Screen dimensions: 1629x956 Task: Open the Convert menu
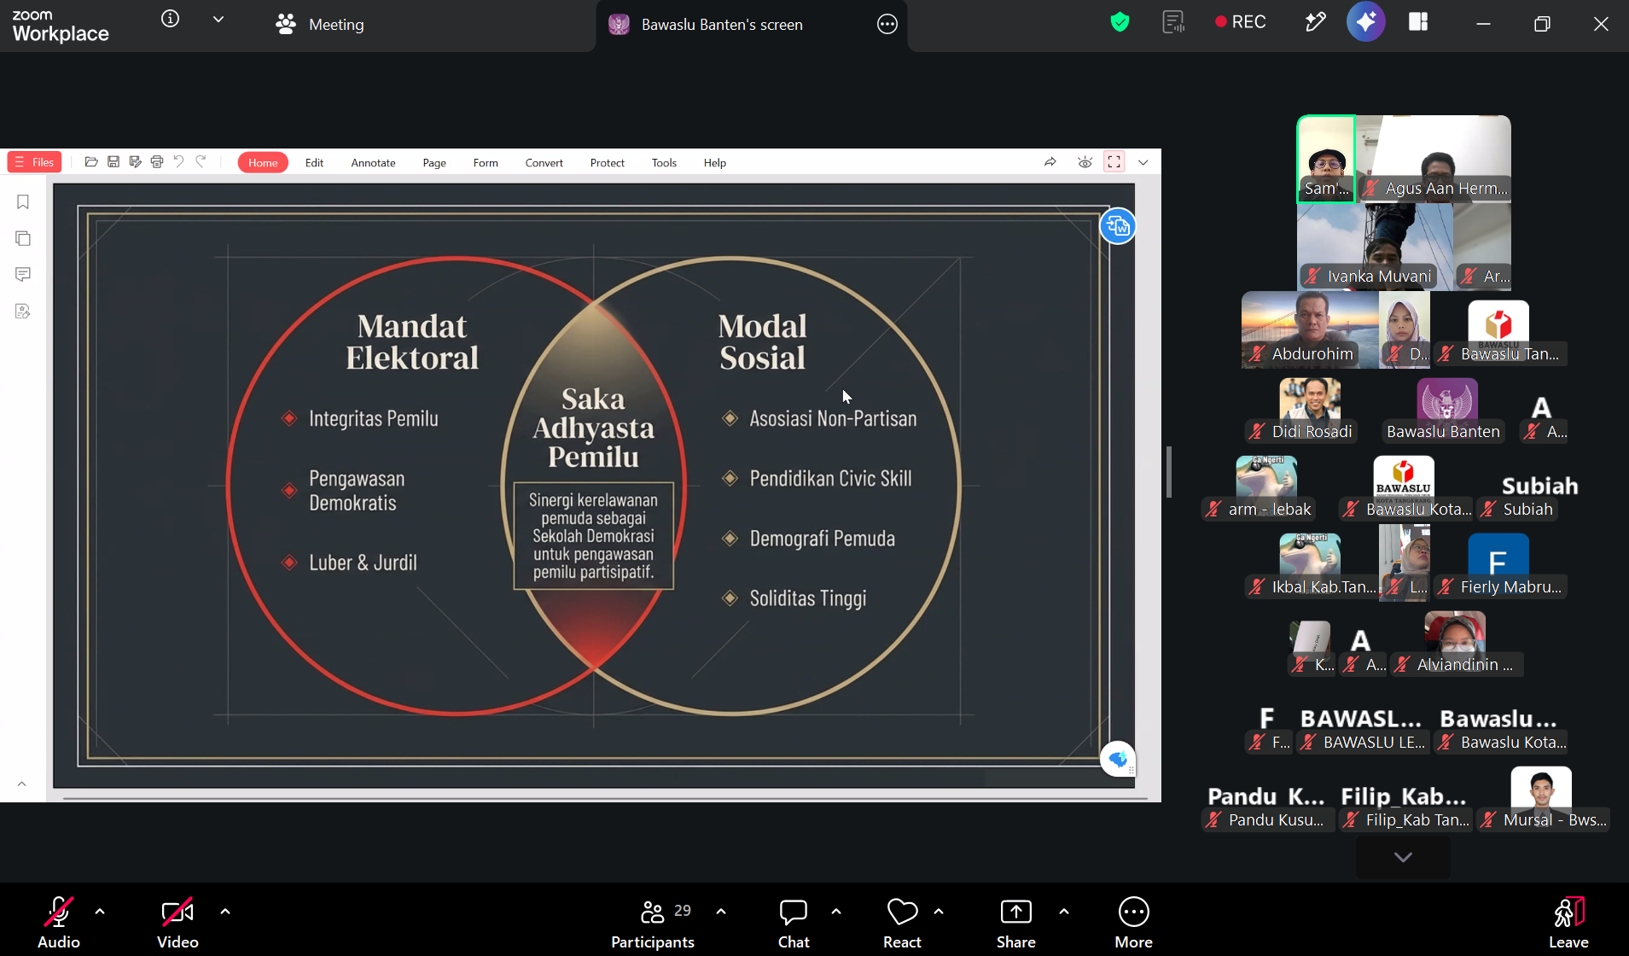(x=544, y=162)
